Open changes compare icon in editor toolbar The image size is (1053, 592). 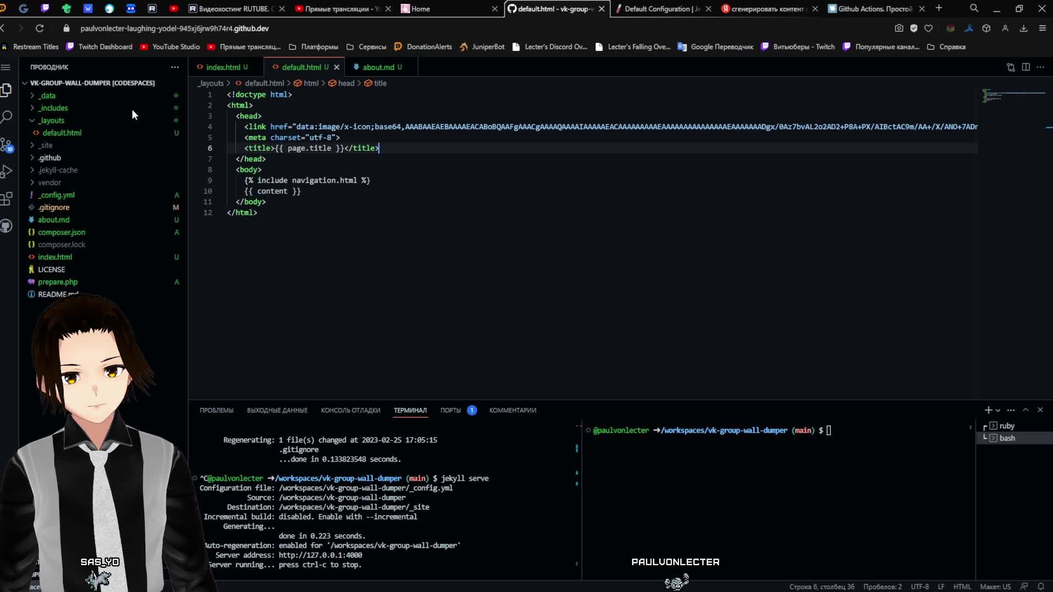pos(1011,67)
